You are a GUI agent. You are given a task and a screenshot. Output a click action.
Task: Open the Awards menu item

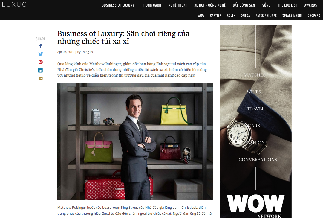pos(310,5)
